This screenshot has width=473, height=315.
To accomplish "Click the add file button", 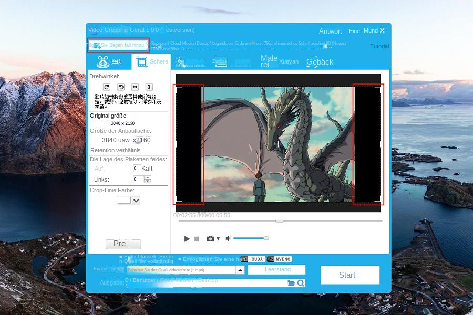I will [x=118, y=45].
